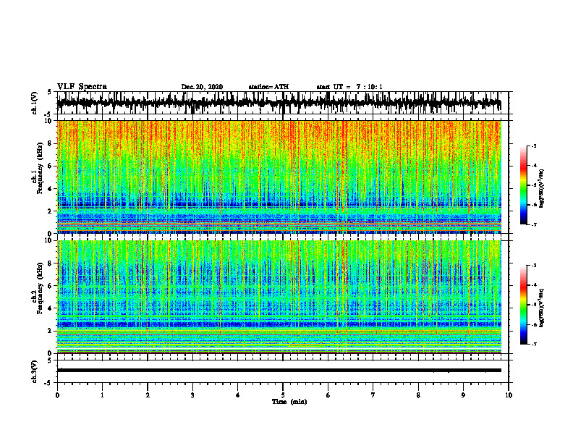The height and width of the screenshot is (443, 573).
Task: Click the ch.2 color bar log(PSD) label
Action: point(542,308)
